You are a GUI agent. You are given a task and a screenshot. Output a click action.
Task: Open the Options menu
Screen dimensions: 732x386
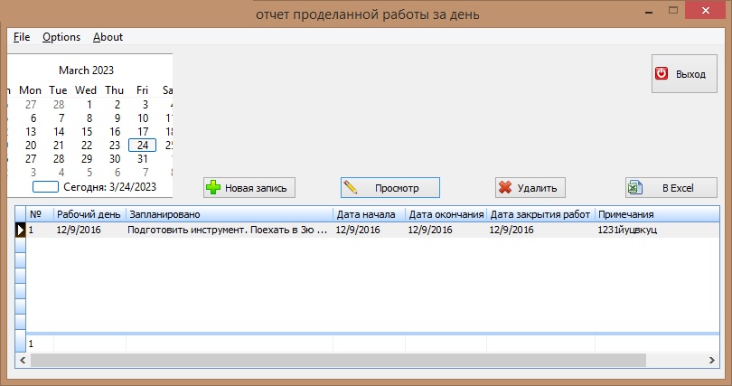click(x=61, y=37)
